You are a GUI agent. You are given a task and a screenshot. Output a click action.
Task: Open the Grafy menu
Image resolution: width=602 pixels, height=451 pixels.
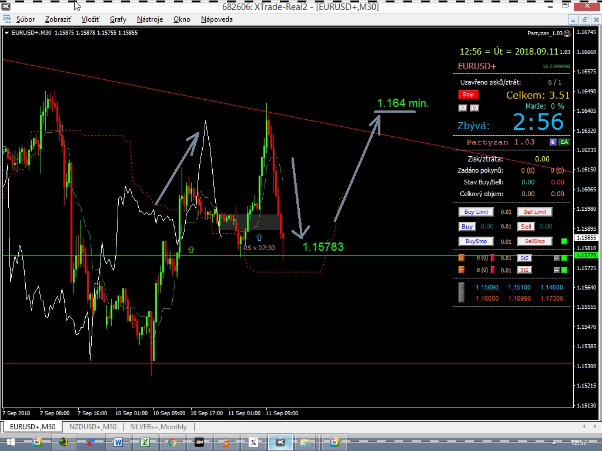(x=118, y=19)
